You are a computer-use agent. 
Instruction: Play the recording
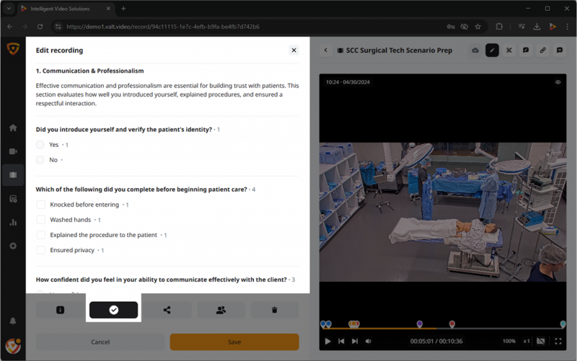click(x=327, y=341)
